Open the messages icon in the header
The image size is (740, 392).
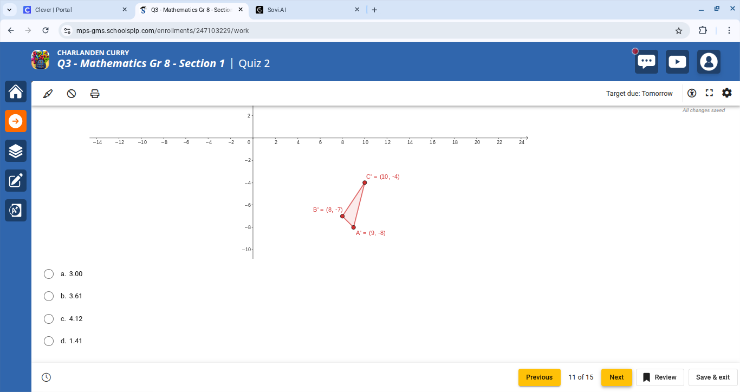[x=646, y=61]
